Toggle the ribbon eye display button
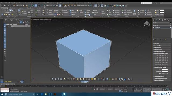The height and width of the screenshot is (96, 172). point(44,8)
